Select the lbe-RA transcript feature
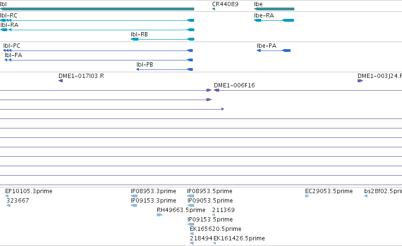 click(x=274, y=20)
